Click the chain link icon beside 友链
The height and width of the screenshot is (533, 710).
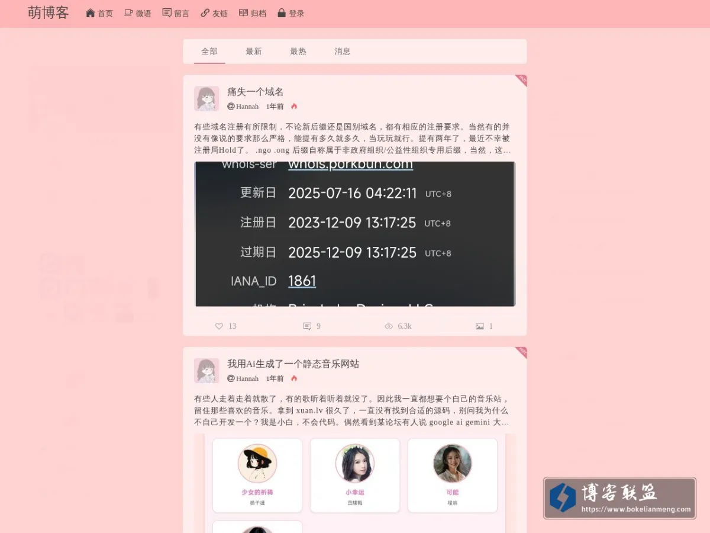pos(205,12)
